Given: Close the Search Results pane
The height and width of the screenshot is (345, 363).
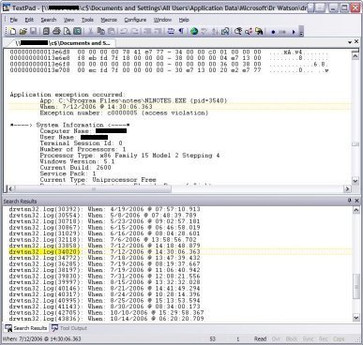Looking at the screenshot, I should 356,201.
